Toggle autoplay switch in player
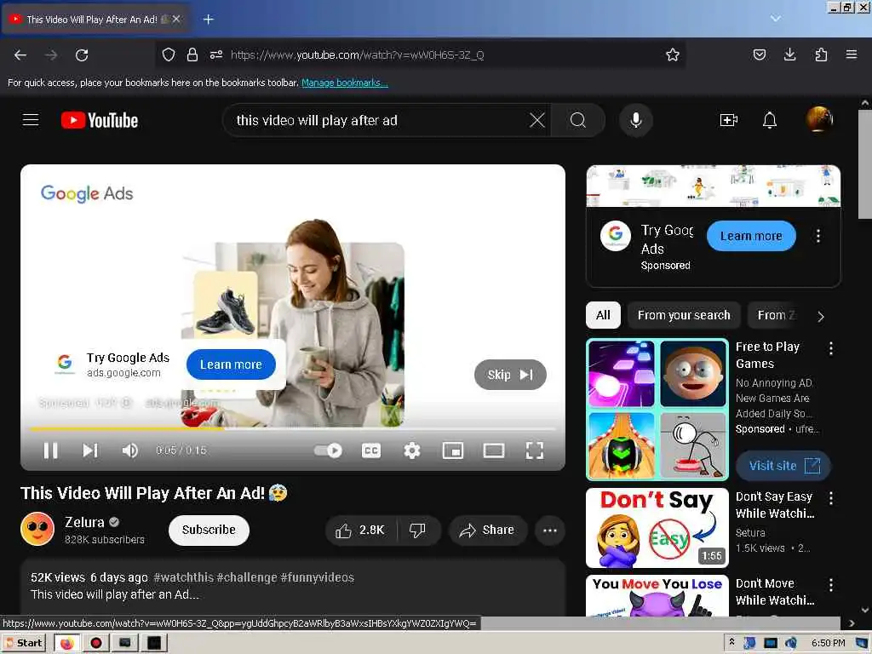 pyautogui.click(x=328, y=450)
